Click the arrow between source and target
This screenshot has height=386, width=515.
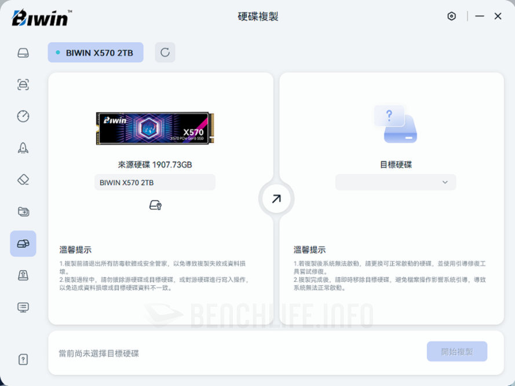pos(276,199)
